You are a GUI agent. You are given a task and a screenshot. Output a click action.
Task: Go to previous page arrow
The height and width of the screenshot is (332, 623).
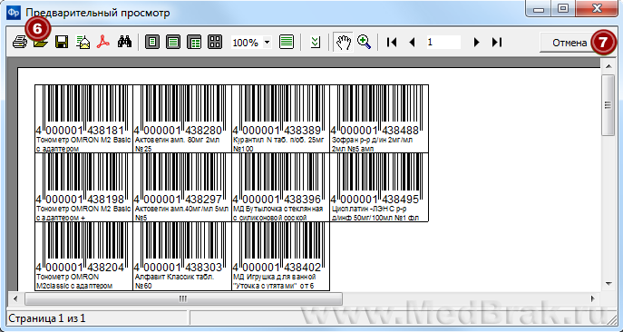412,42
